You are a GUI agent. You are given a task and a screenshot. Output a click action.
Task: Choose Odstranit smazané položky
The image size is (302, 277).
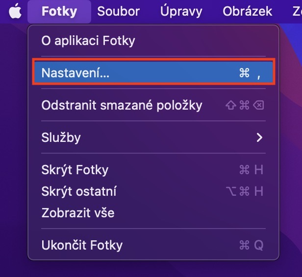coord(122,105)
